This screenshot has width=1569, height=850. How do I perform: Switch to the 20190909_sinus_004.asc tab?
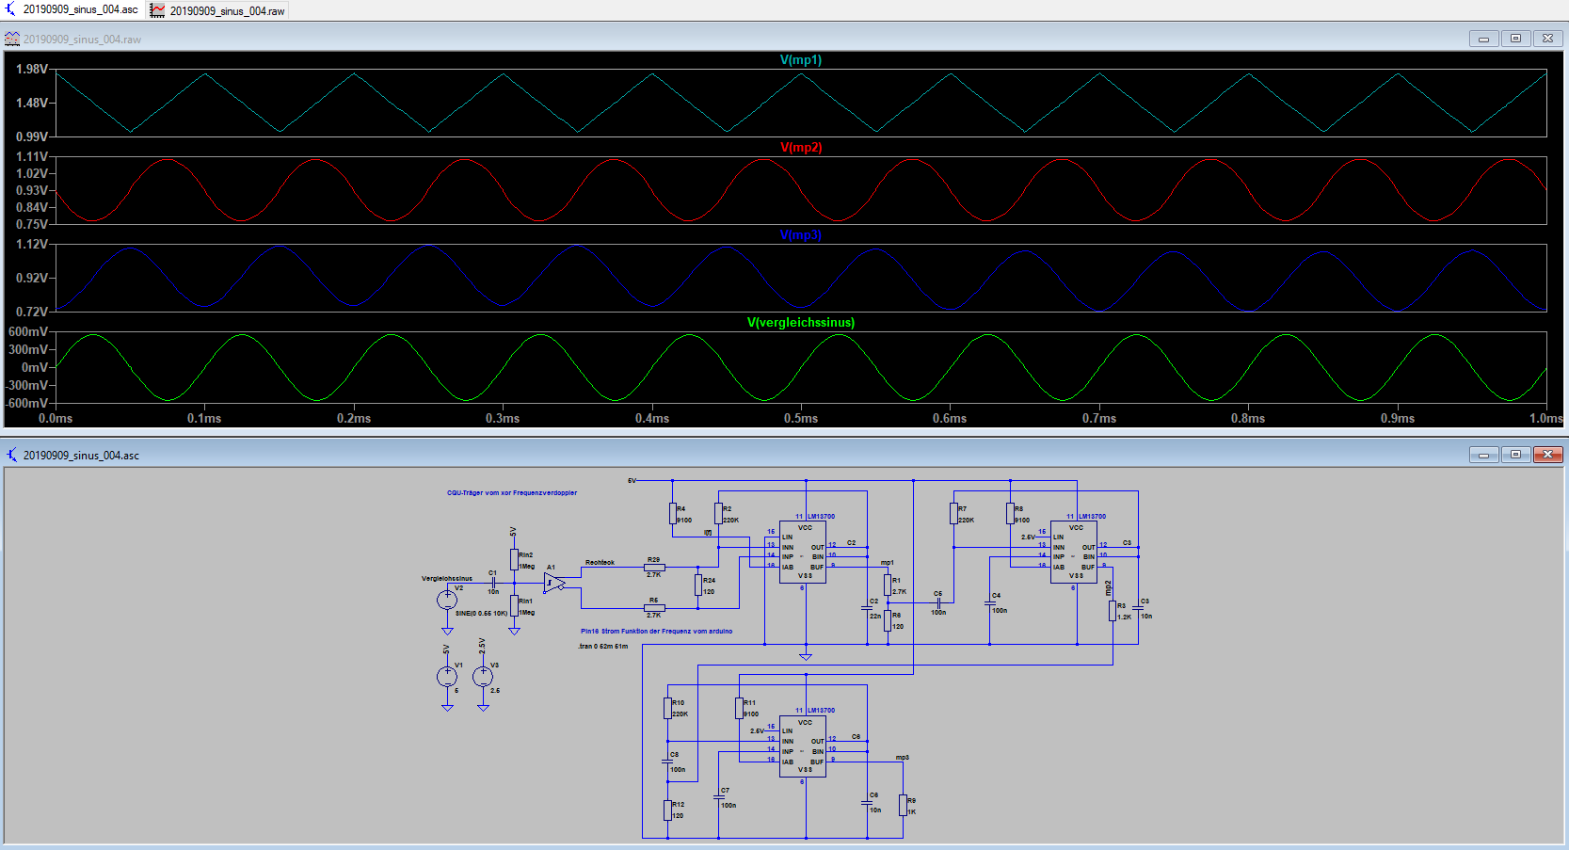72,9
